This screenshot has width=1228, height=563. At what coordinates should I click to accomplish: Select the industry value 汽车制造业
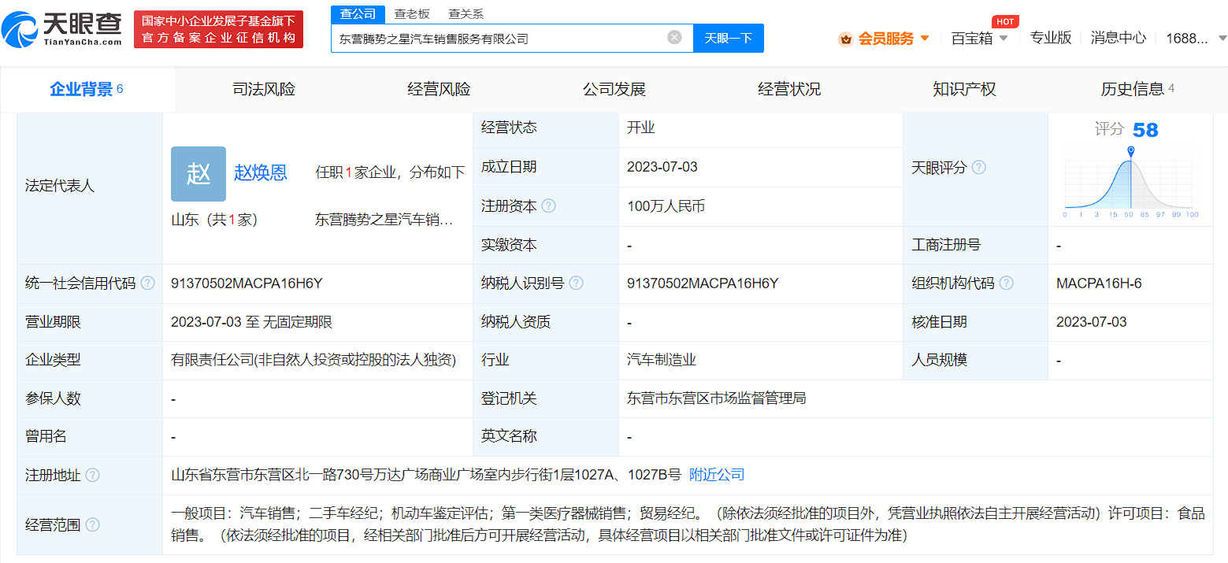click(x=662, y=361)
